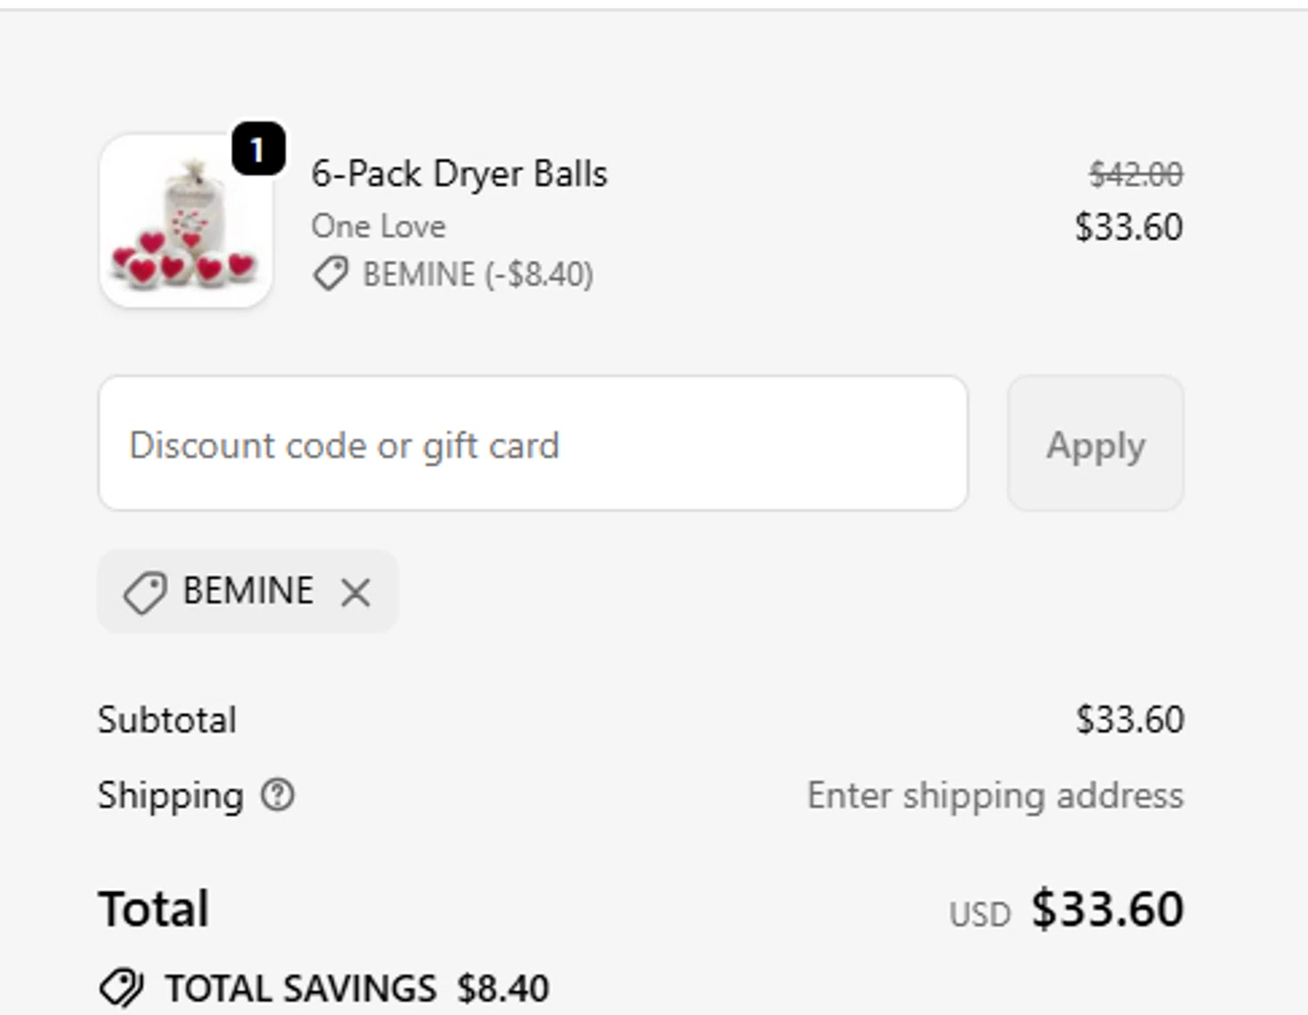The height and width of the screenshot is (1015, 1308).
Task: Click the BEMINE label in the chip
Action: tap(248, 591)
